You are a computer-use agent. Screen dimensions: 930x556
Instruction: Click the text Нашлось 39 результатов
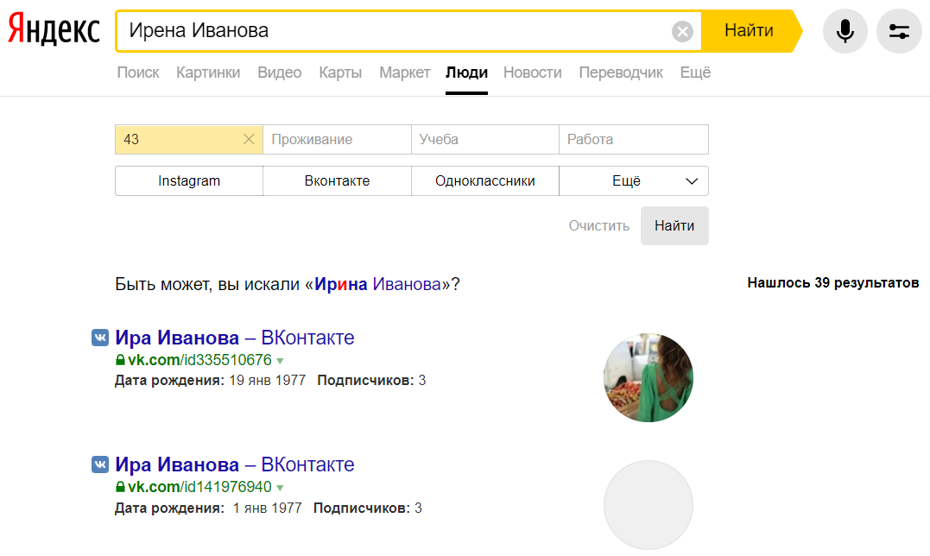(832, 282)
